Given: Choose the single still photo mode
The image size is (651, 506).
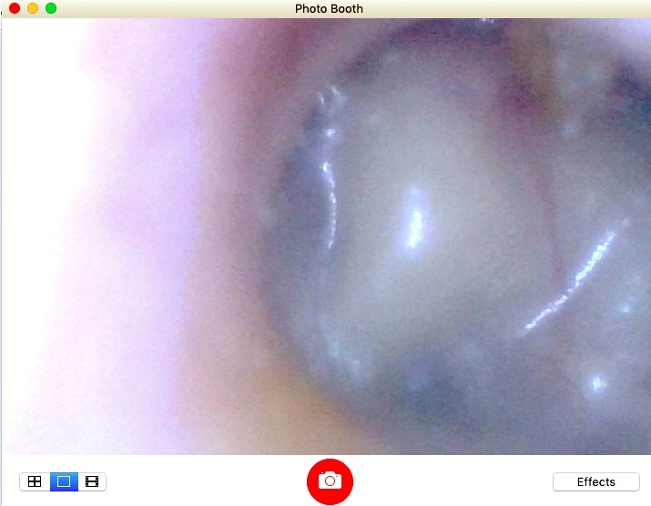Looking at the screenshot, I should [64, 481].
